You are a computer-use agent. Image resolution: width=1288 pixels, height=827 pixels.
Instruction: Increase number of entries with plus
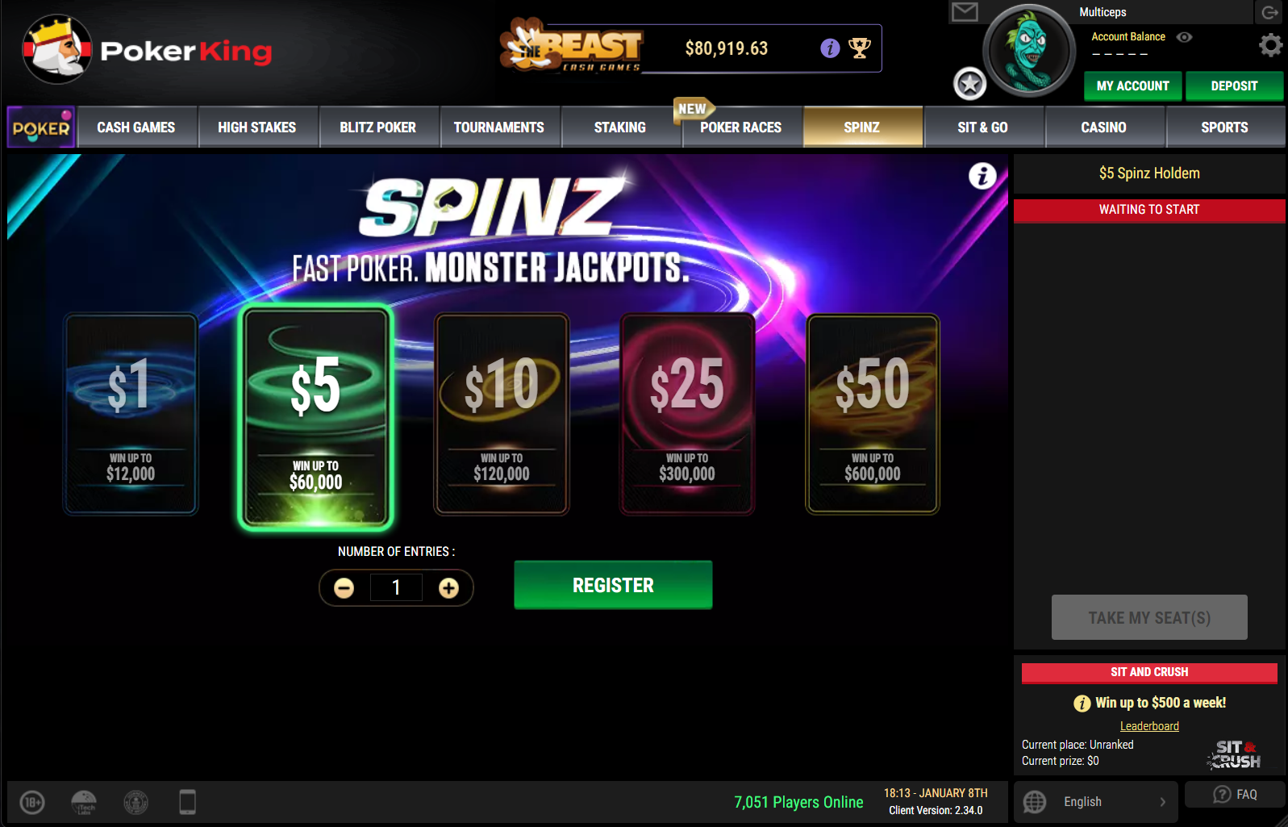click(x=448, y=588)
